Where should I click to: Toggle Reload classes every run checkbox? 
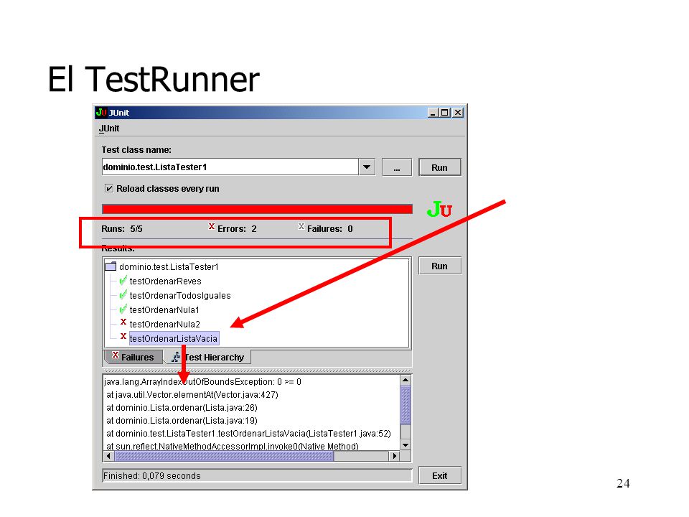(x=109, y=189)
